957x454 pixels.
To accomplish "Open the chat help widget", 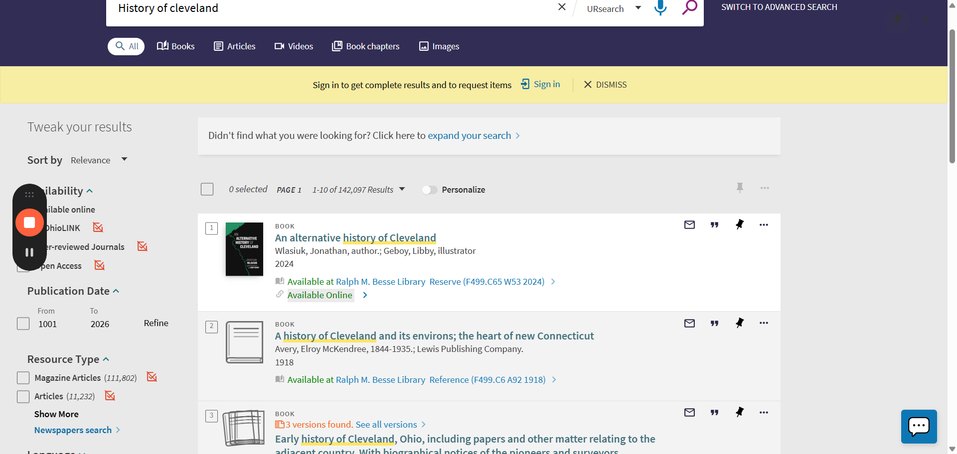I will [x=919, y=426].
